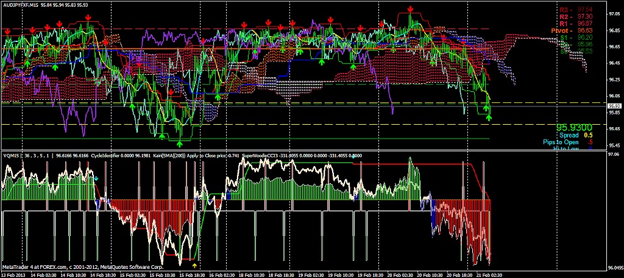The width and height of the screenshot is (624, 278).
Task: Click the current price tag 95.93 on axis
Action: (614, 106)
